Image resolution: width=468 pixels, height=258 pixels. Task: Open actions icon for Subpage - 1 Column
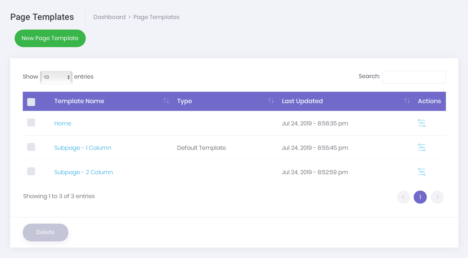(421, 147)
